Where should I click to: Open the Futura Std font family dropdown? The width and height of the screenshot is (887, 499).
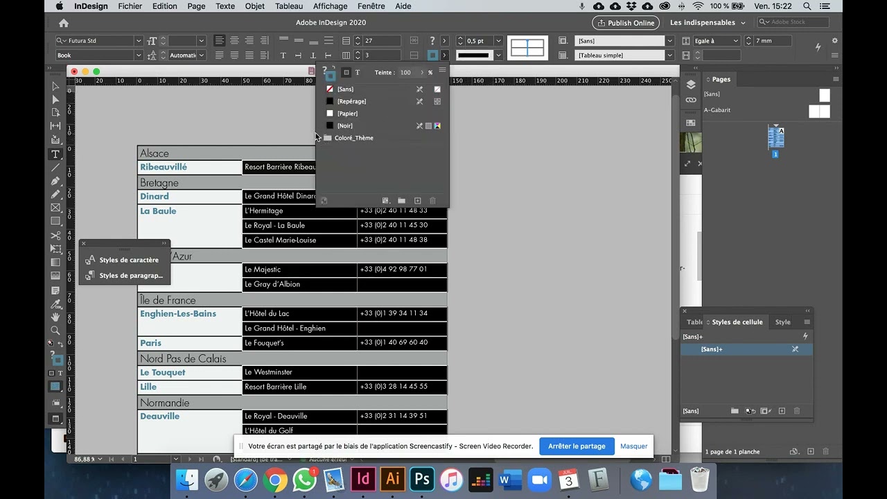coord(139,41)
